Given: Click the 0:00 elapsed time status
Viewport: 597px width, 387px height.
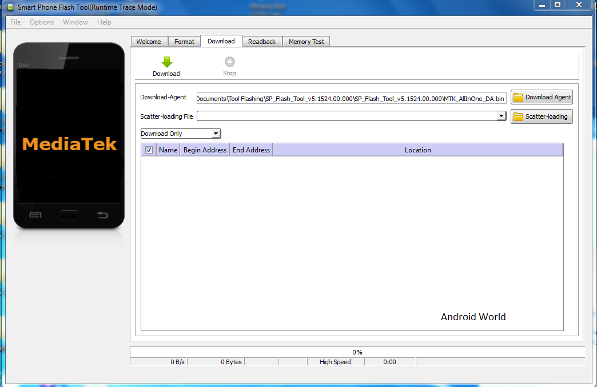Looking at the screenshot, I should pyautogui.click(x=389, y=362).
